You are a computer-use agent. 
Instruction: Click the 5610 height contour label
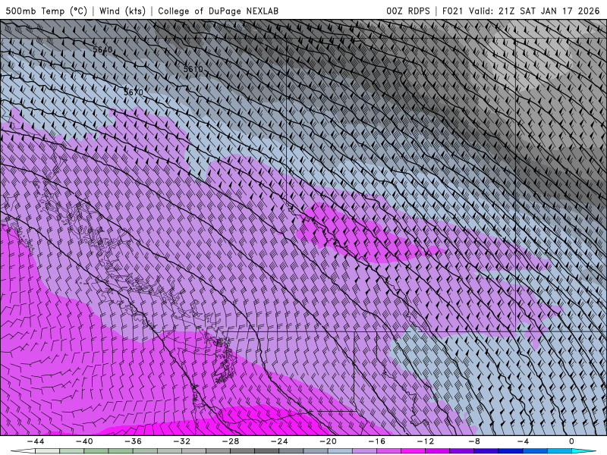click(x=193, y=69)
